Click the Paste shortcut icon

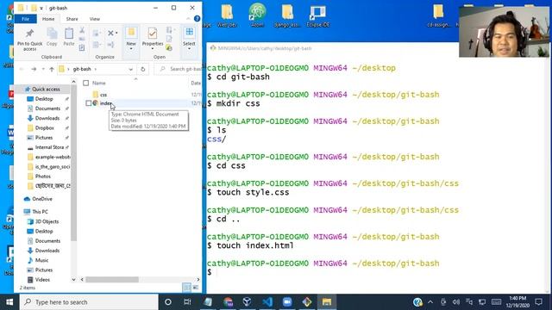click(x=82, y=47)
